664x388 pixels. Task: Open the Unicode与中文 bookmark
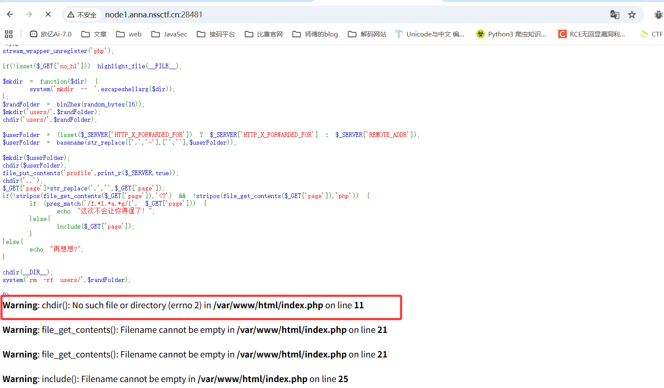coord(430,34)
